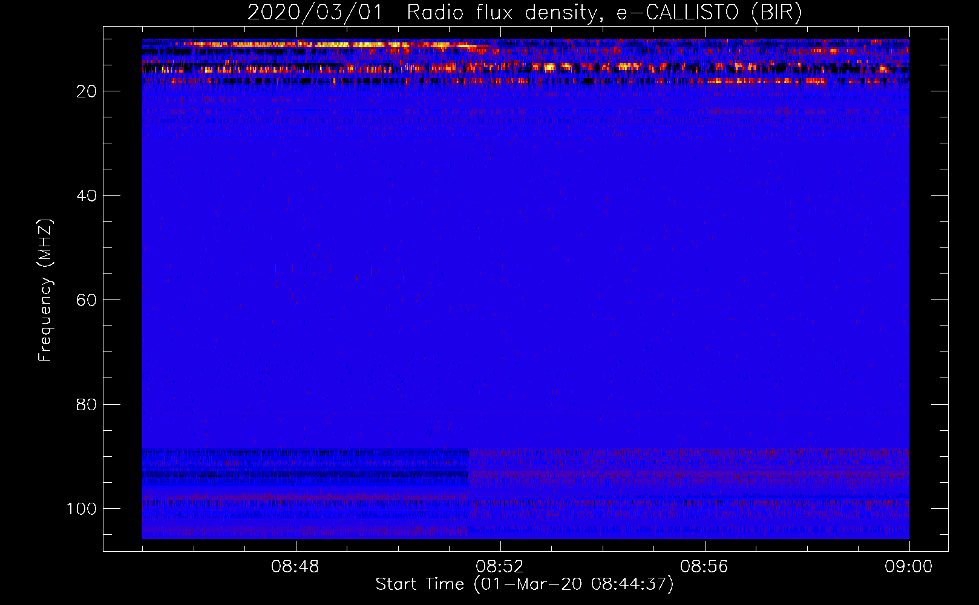Click the 80 MHz frequency tick label

[87, 404]
